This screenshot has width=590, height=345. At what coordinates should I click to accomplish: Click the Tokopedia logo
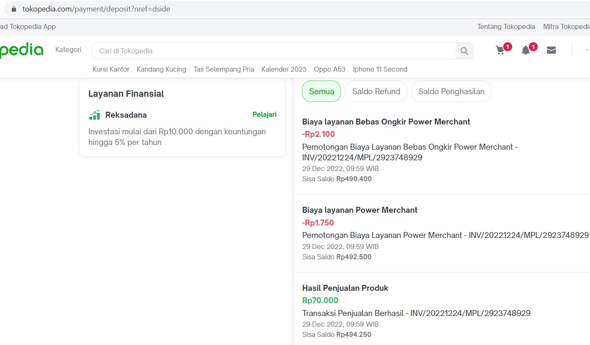tap(21, 50)
